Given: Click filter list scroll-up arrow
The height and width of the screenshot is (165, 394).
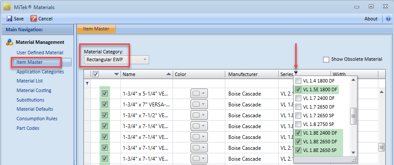Looking at the screenshot, I should pos(353,80).
